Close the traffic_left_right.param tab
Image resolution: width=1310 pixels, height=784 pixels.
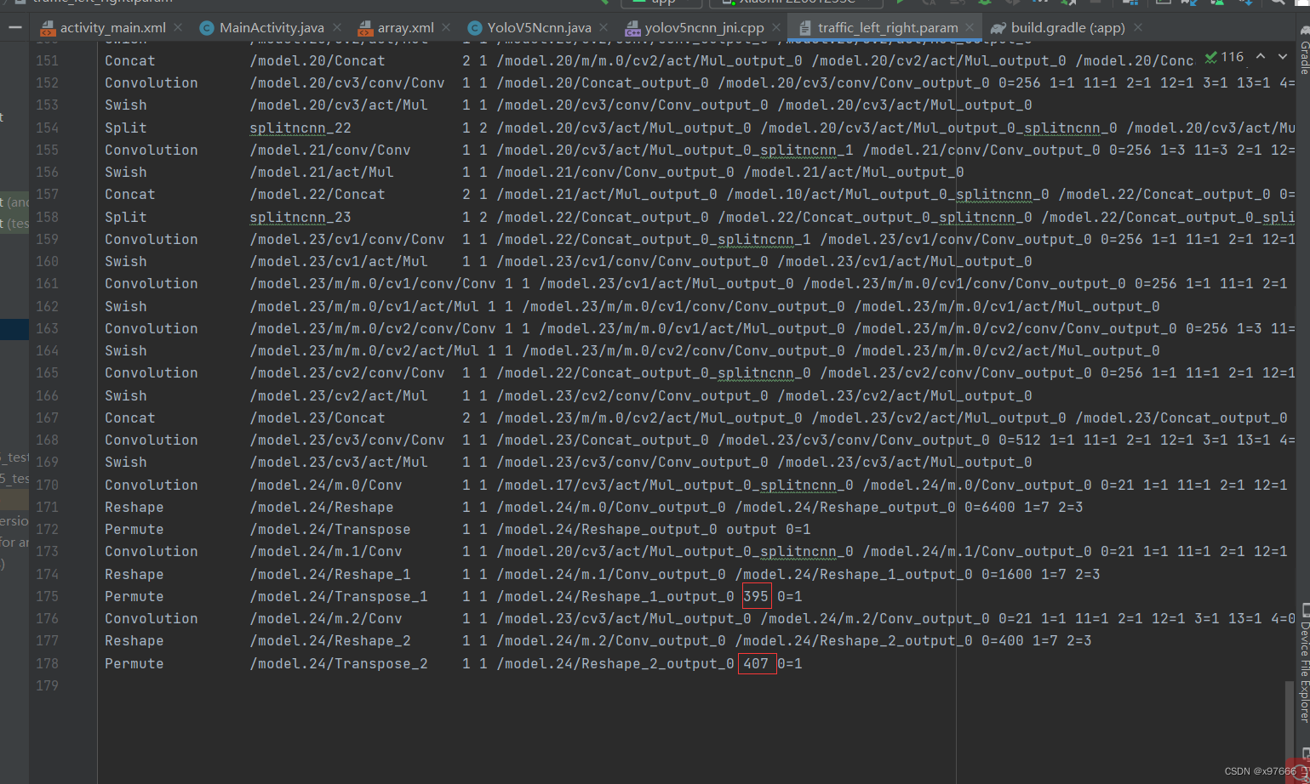pos(971,27)
